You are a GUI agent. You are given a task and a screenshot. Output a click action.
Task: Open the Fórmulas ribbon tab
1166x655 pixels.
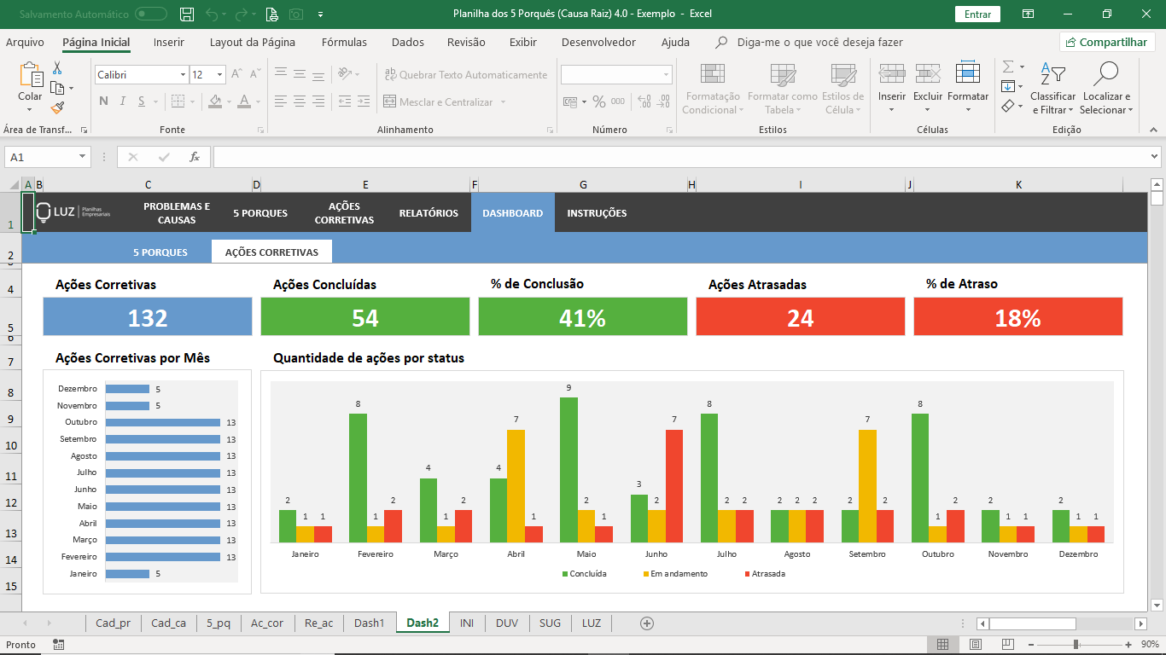coord(344,42)
